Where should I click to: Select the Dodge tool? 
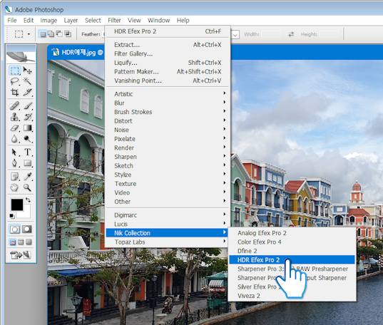tap(27, 139)
